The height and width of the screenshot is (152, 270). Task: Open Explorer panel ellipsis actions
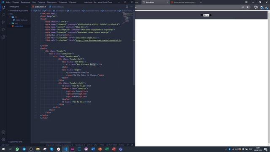click(x=27, y=7)
